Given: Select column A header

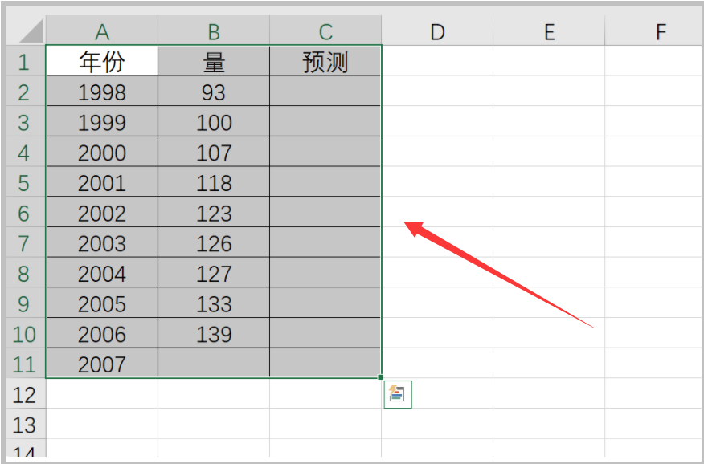Looking at the screenshot, I should click(102, 31).
